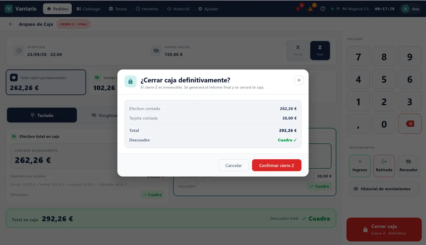Screen dimensions: 426x245
Task: Open the red notifications bell with badge
Action: click(x=298, y=9)
